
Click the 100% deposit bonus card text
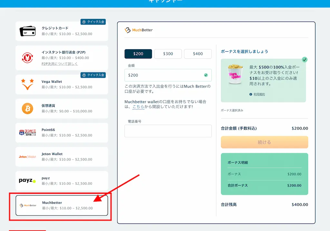pos(275,75)
